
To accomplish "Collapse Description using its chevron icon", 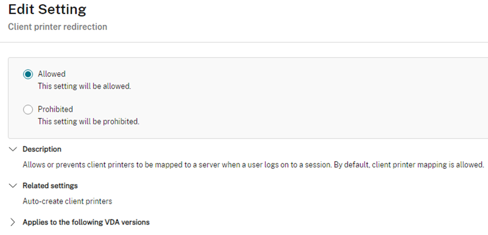I will pos(13,149).
